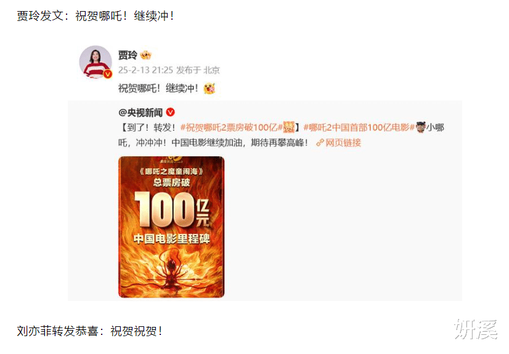This screenshot has height=354, width=509.
Task: Click the small Nezha character emoji
Action: 421,127
